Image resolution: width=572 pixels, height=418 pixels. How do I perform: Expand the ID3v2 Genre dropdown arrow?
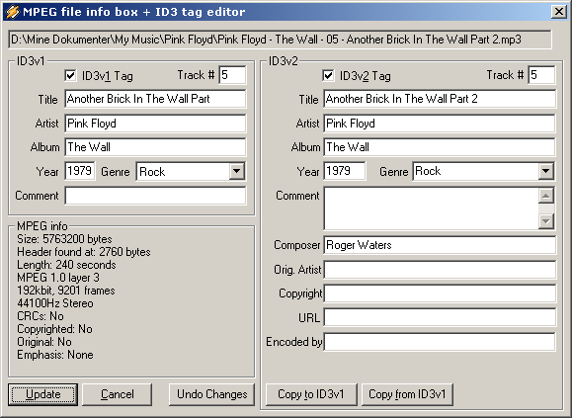tap(545, 171)
